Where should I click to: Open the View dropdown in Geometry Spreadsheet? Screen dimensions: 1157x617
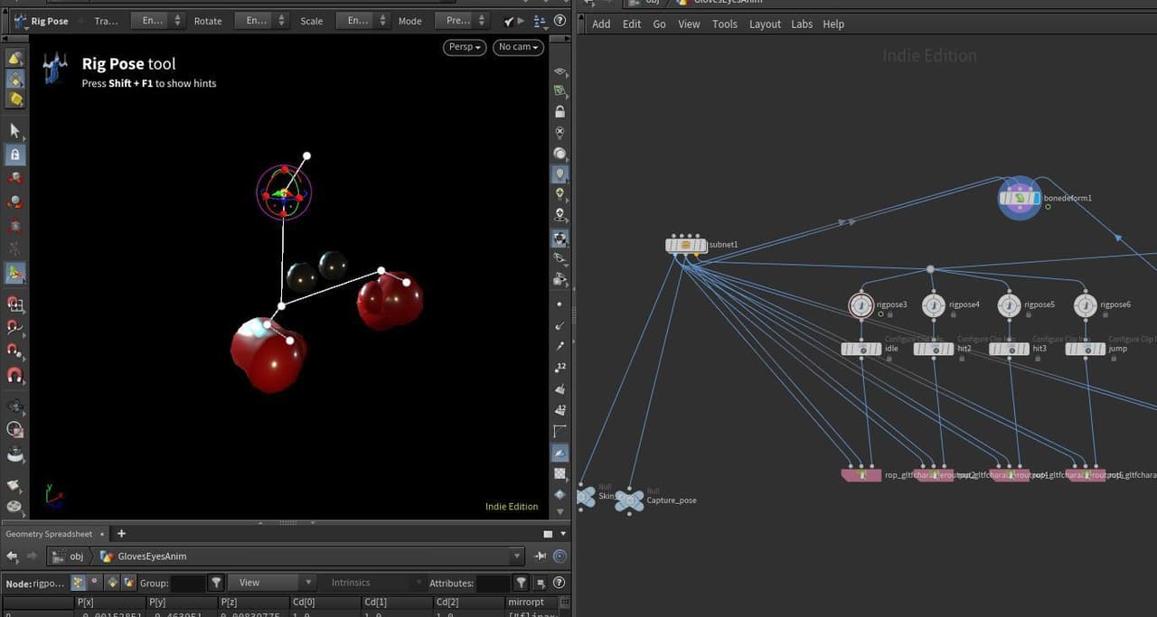(x=270, y=583)
